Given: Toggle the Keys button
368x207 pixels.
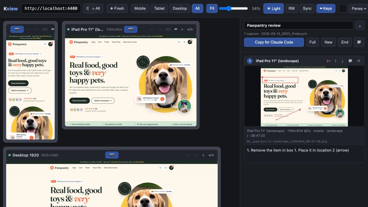Looking at the screenshot, I should pyautogui.click(x=326, y=8).
